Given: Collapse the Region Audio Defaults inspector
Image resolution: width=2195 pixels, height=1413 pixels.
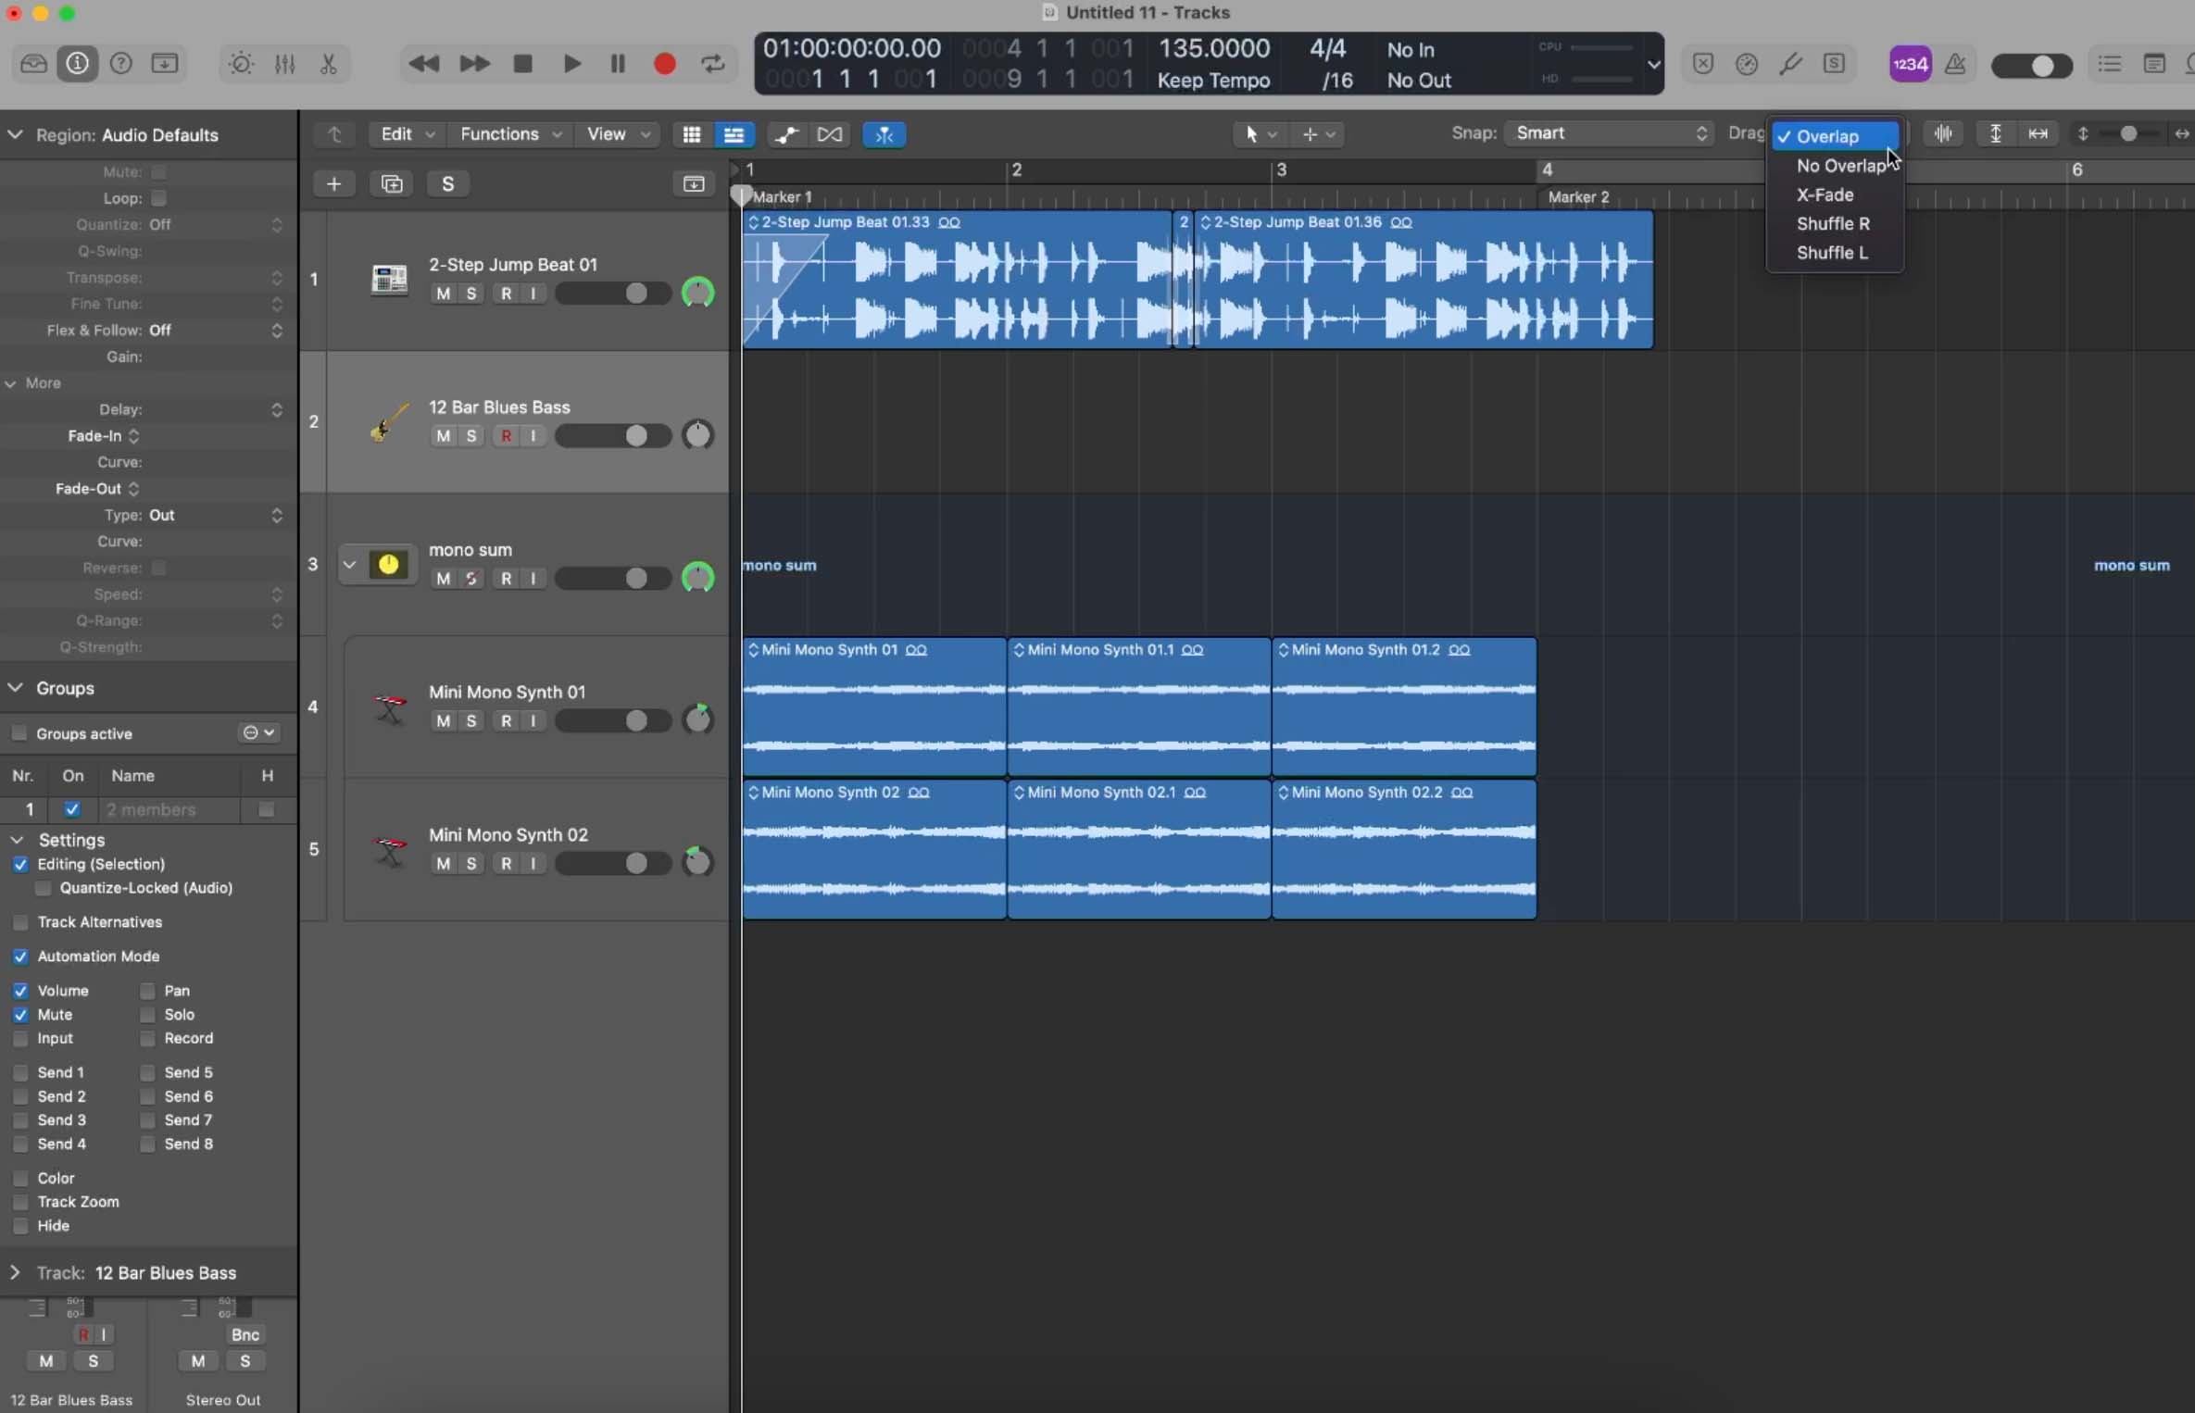Looking at the screenshot, I should 15,135.
